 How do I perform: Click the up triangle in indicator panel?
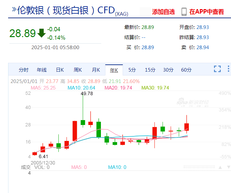click(x=220, y=167)
